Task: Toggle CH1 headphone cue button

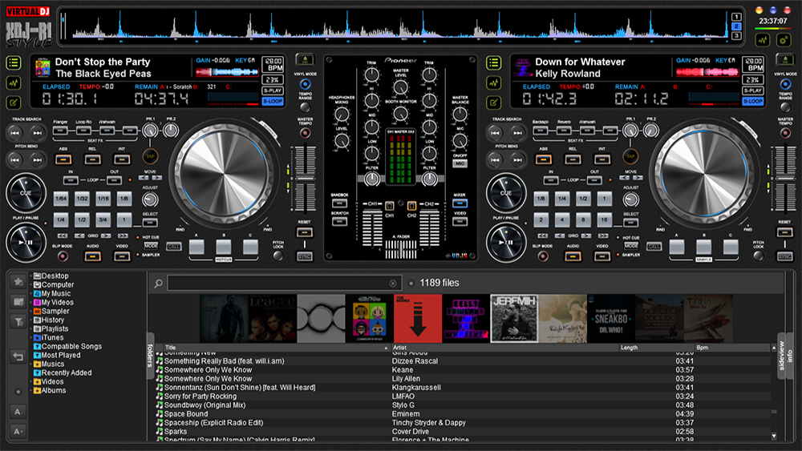Action: pyautogui.click(x=389, y=206)
